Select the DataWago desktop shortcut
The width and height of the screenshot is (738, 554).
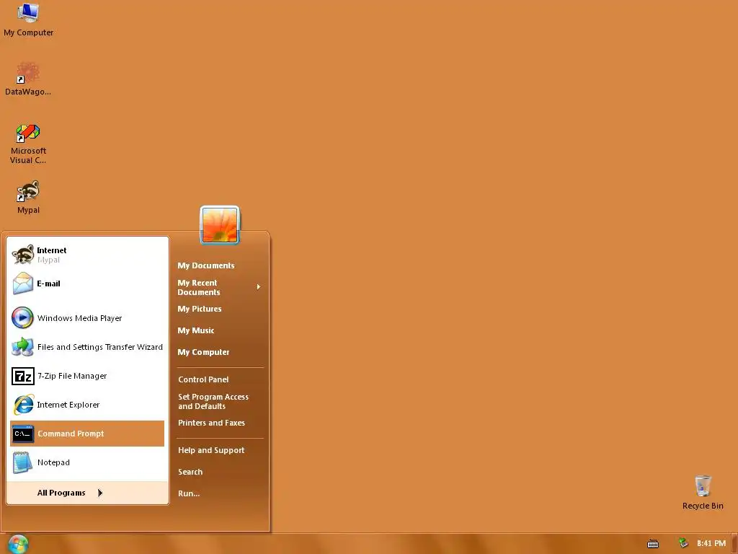click(28, 79)
